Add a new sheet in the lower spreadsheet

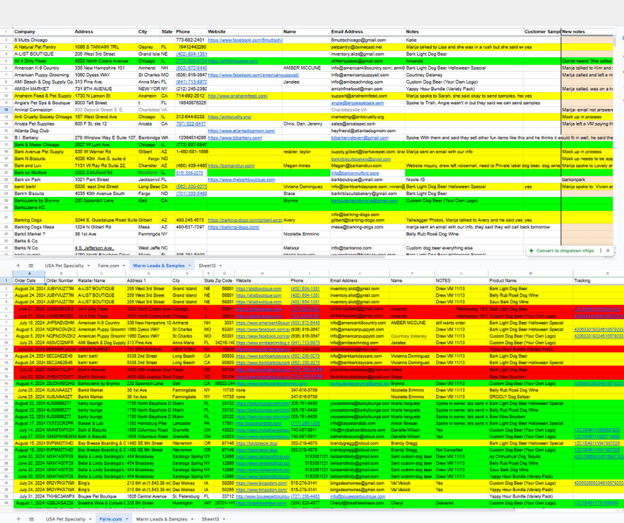coord(19,519)
